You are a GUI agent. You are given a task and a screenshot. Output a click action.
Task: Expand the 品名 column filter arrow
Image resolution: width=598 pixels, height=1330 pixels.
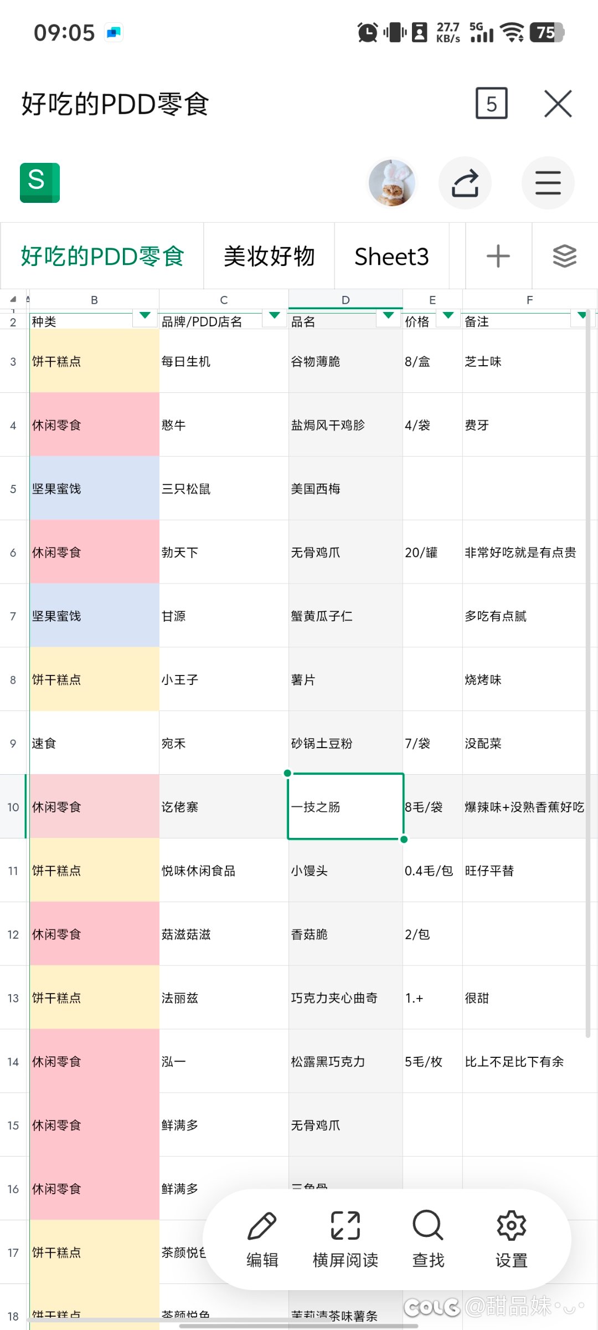pos(389,316)
